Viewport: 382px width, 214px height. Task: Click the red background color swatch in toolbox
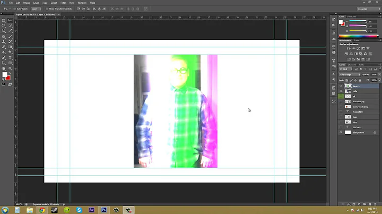[8, 78]
